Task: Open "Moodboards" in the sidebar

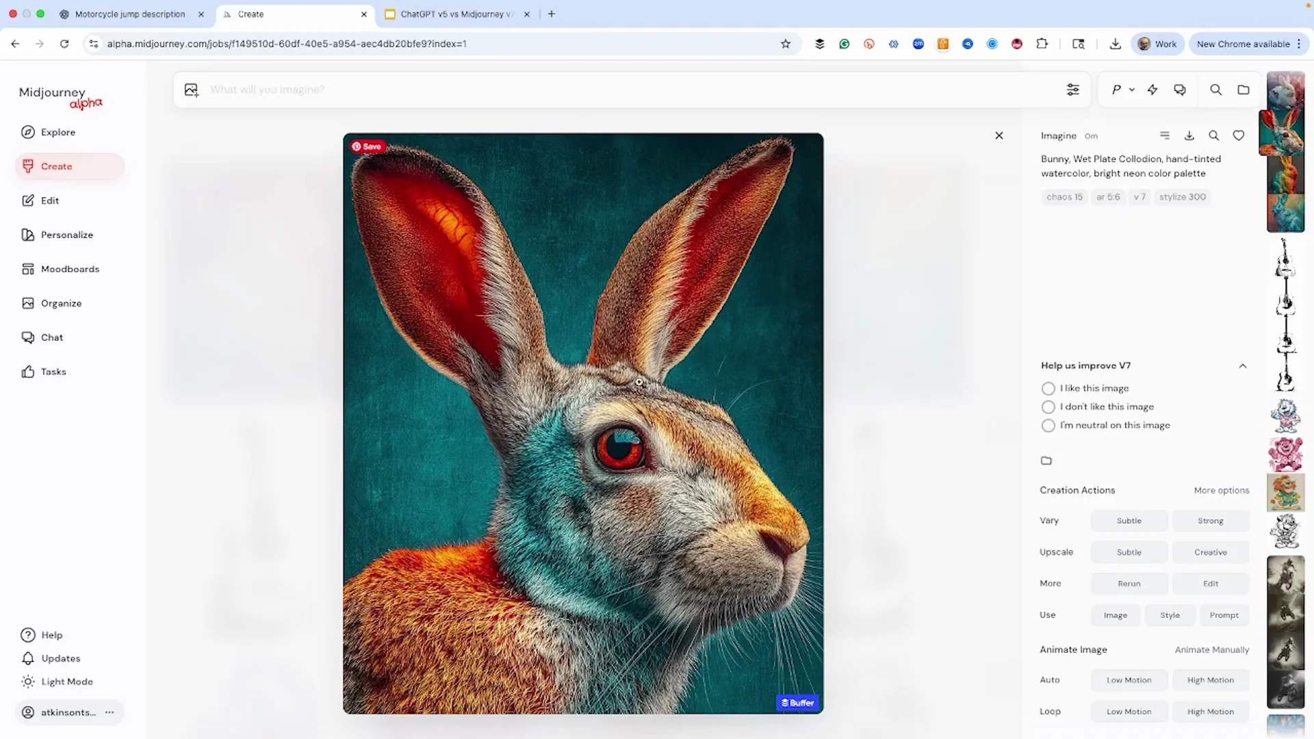Action: pyautogui.click(x=70, y=269)
